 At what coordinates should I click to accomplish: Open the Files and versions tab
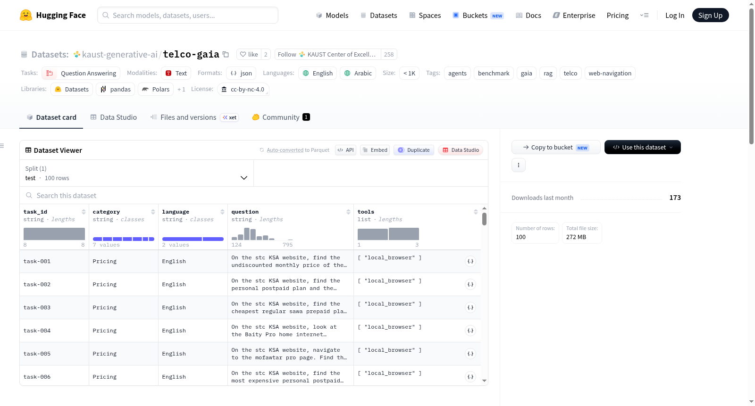pyautogui.click(x=194, y=117)
